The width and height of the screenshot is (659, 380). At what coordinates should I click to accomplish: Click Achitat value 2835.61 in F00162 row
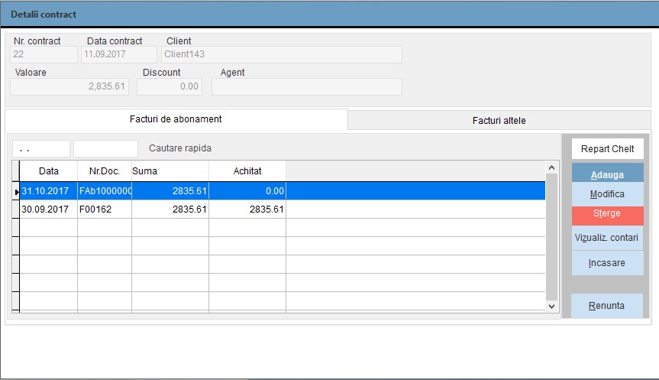tap(247, 209)
